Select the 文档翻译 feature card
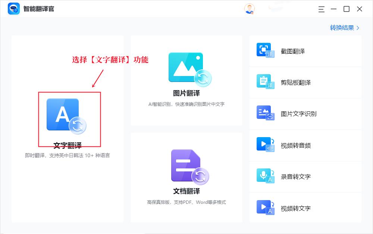The height and width of the screenshot is (234, 373). [186, 177]
